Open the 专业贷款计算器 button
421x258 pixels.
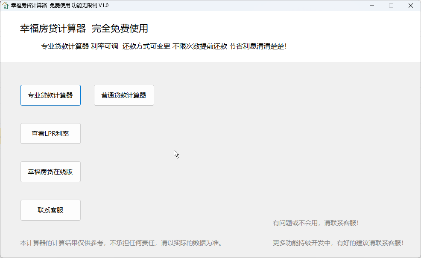[x=50, y=95]
